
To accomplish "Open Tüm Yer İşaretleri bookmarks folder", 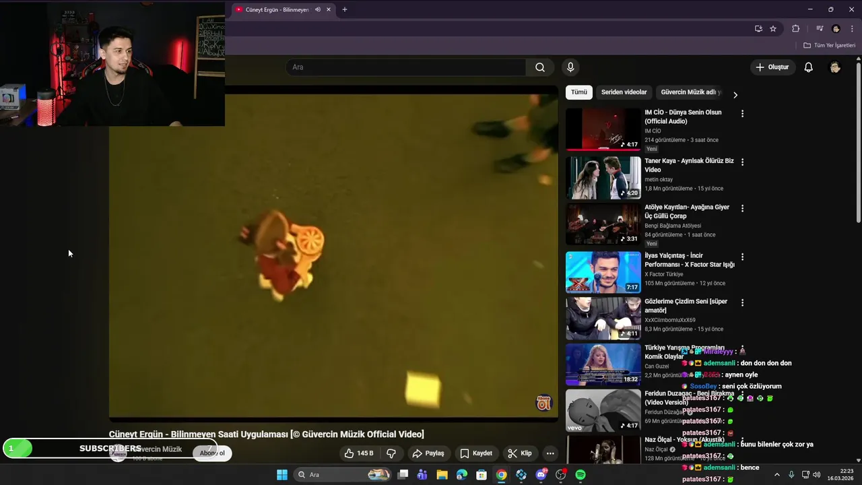I will [829, 45].
